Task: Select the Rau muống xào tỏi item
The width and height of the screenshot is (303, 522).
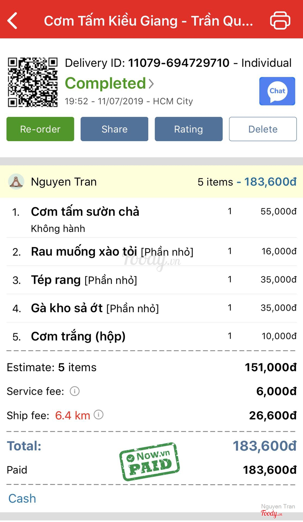Action: (84, 252)
